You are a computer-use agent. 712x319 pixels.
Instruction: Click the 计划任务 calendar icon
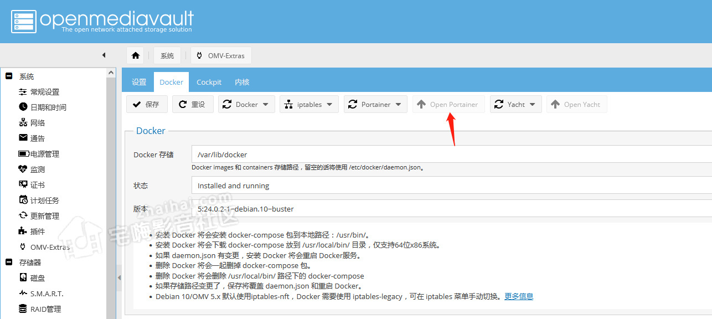click(x=23, y=200)
